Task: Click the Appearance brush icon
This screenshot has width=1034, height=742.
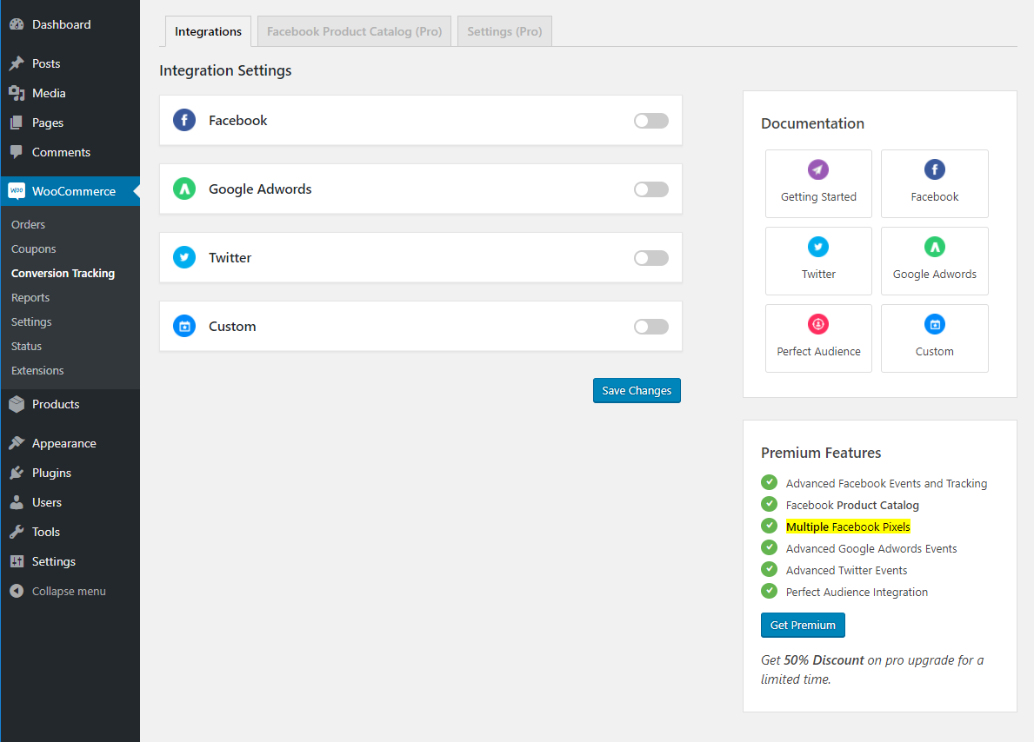Action: click(x=17, y=443)
